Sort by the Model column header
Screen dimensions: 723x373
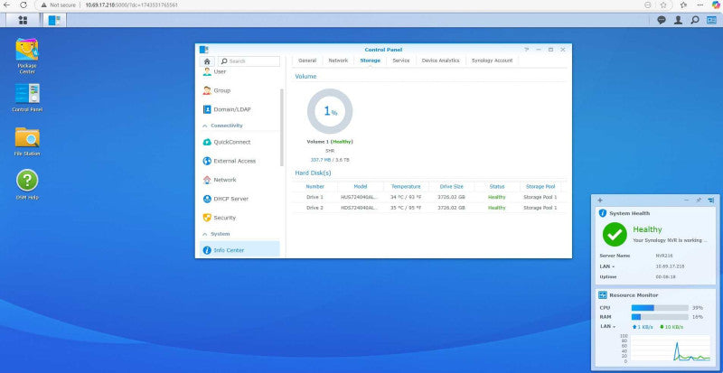tap(361, 187)
